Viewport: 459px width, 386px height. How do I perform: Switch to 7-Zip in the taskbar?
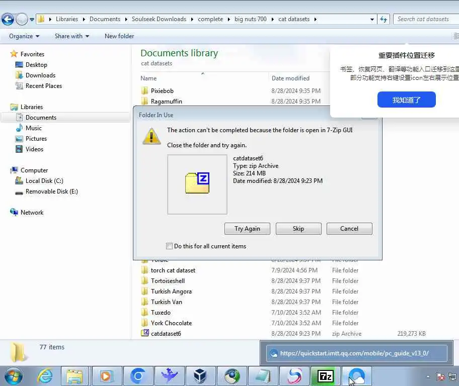(x=326, y=376)
